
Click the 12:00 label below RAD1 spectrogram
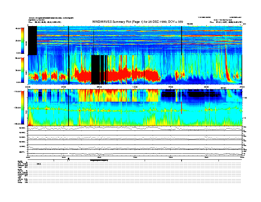click(x=135, y=87)
